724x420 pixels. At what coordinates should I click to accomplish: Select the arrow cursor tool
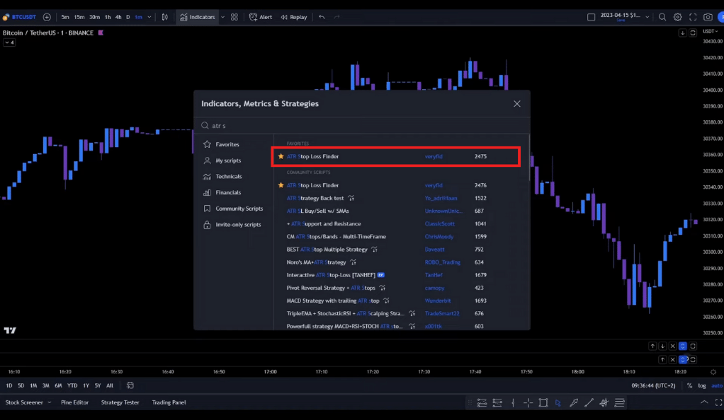click(x=558, y=402)
